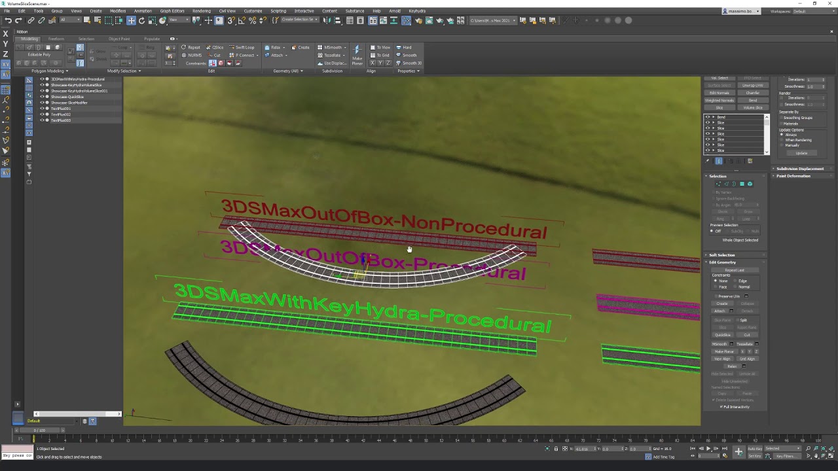
Task: Select the Manually update option
Action: point(782,145)
